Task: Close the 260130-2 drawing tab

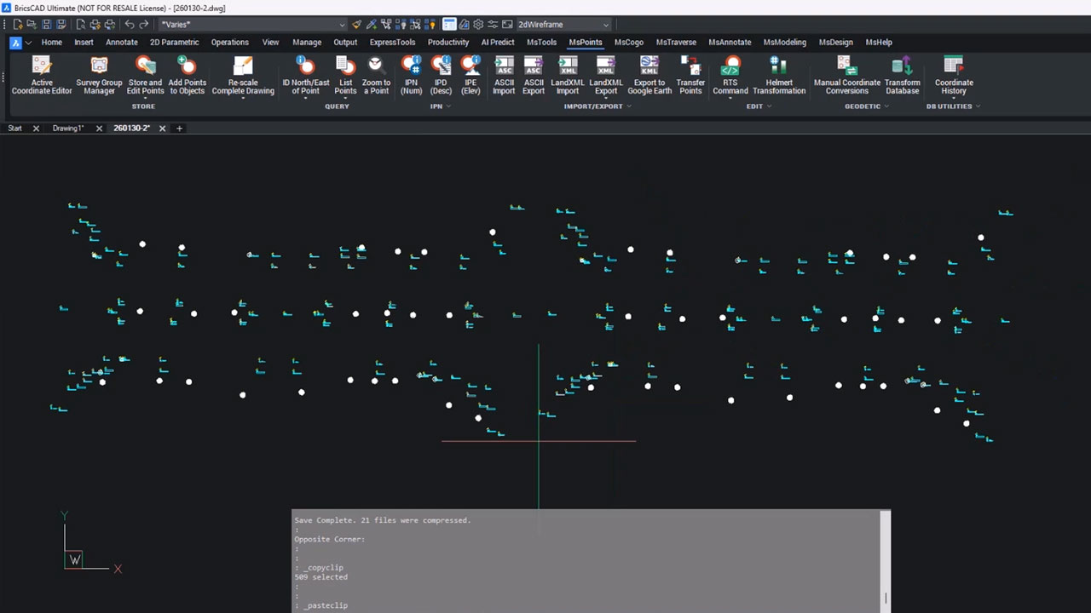Action: pyautogui.click(x=161, y=129)
